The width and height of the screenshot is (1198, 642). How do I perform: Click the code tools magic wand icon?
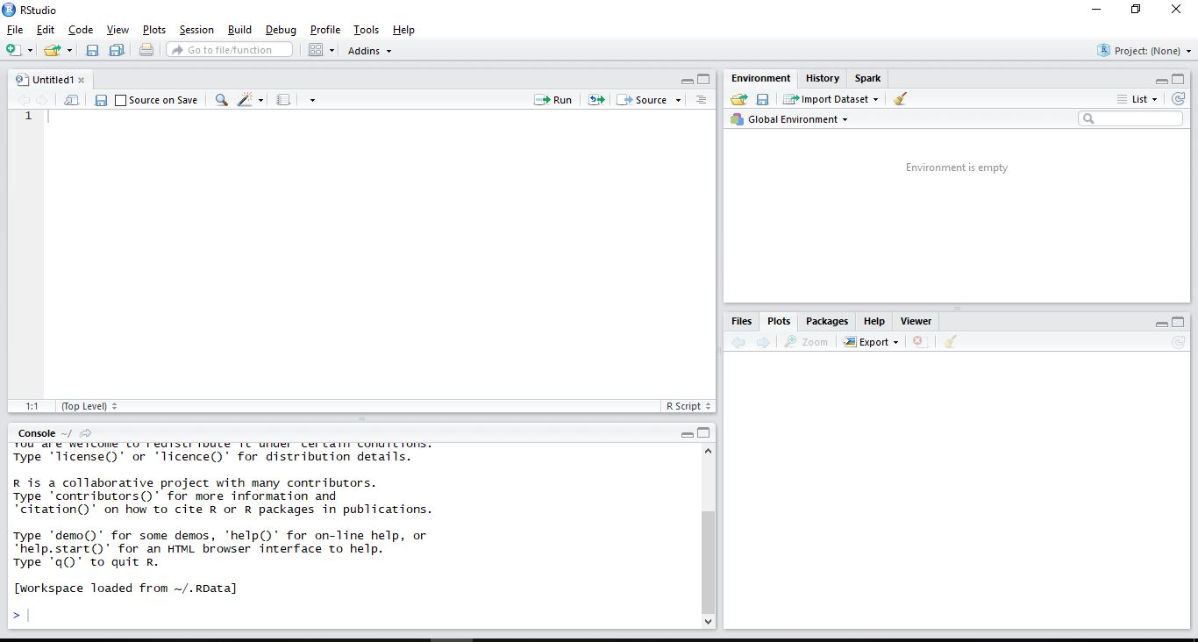coord(245,100)
